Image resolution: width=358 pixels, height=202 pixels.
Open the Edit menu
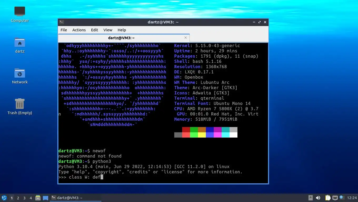pyautogui.click(x=95, y=30)
